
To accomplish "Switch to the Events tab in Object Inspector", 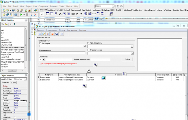I will pos(13,83).
